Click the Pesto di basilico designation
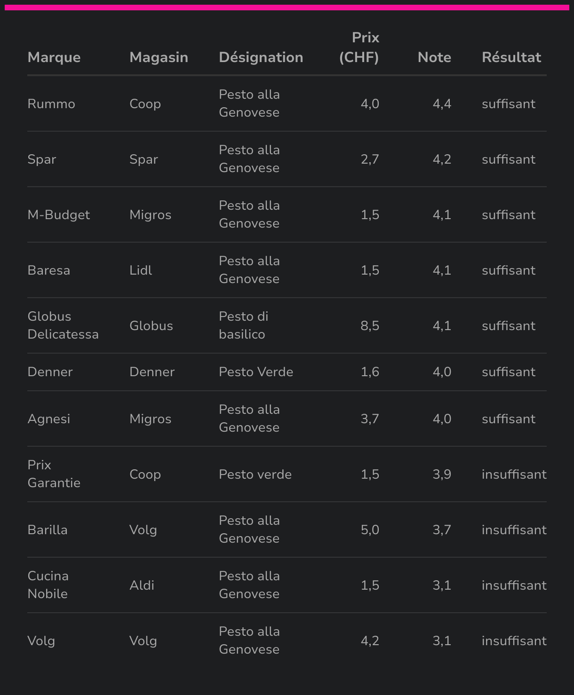This screenshot has height=695, width=574. coord(243,325)
